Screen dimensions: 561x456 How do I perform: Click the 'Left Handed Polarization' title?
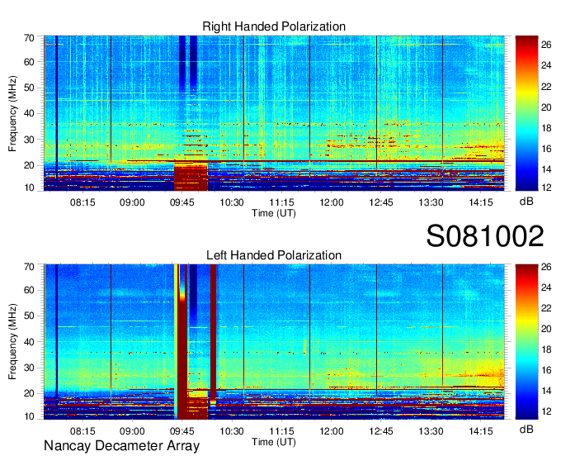point(274,255)
